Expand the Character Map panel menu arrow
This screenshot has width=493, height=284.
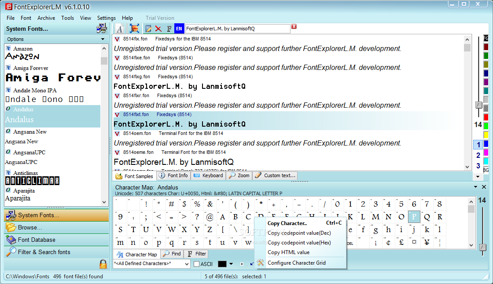coord(476,187)
